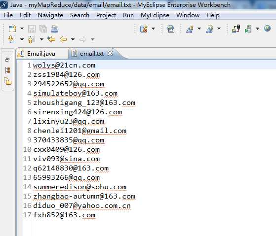276x236 pixels.
Task: Click line 9 text 370433835@qq.com
Action: (x=69, y=140)
